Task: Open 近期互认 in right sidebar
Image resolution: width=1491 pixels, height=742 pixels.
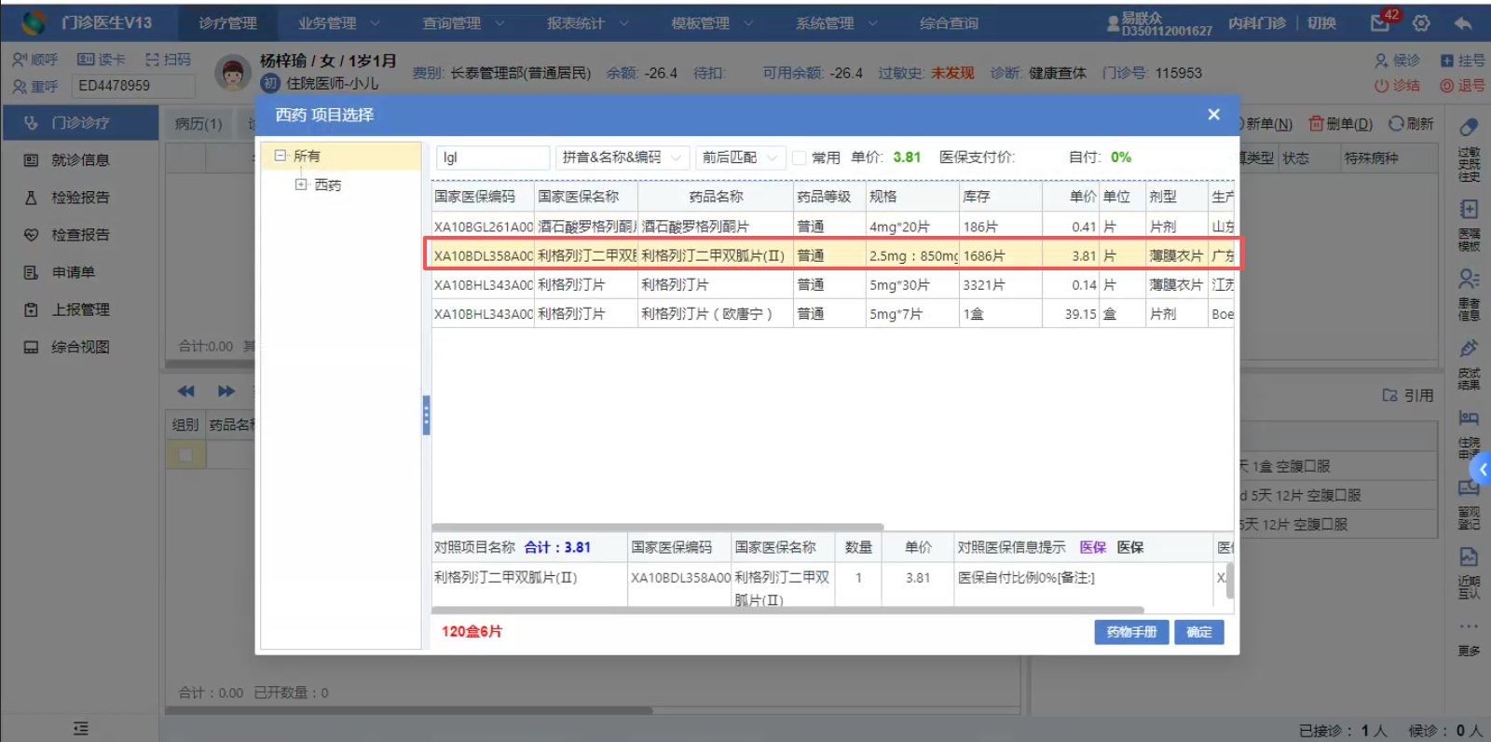Action: (x=1469, y=573)
